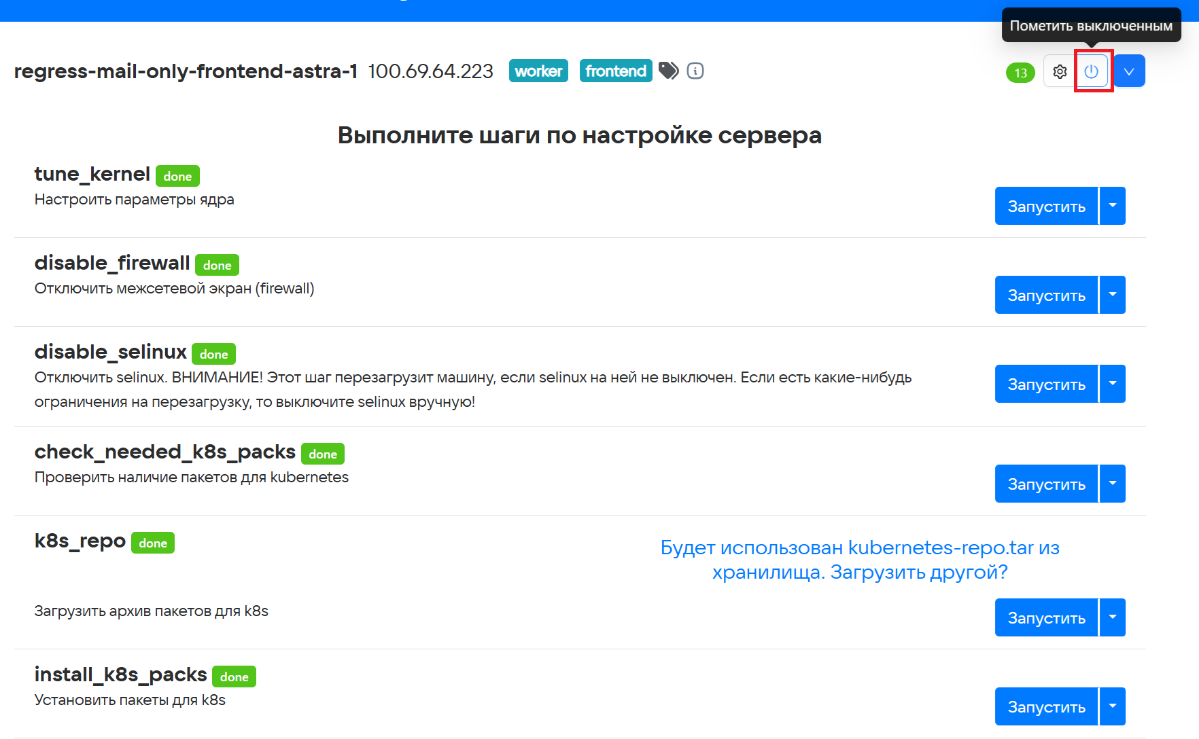Open dropdown arrow for disable_selinux step
Viewport: 1199px width, 739px height.
[x=1113, y=384]
